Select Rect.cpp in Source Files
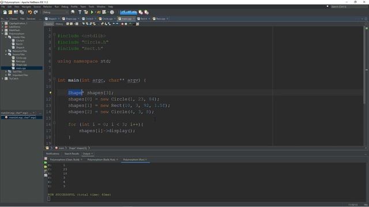The width and height of the screenshot is (369, 207). tap(21, 62)
